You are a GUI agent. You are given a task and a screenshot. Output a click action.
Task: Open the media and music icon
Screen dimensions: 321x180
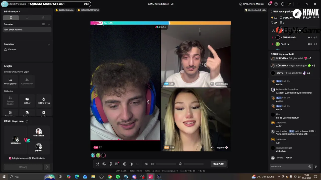pos(104,164)
